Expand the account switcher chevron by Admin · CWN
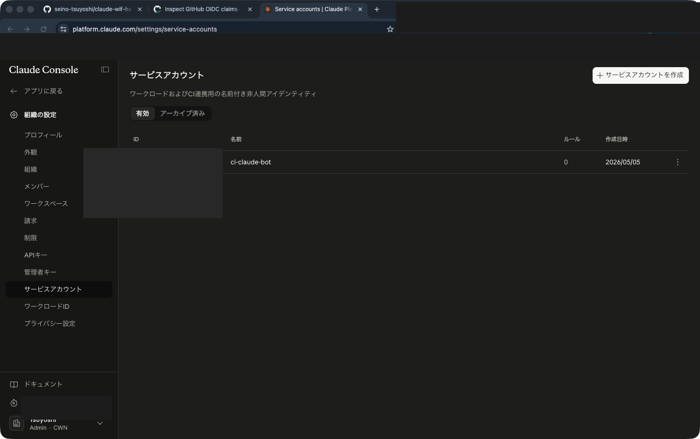The height and width of the screenshot is (439, 700). click(x=100, y=423)
